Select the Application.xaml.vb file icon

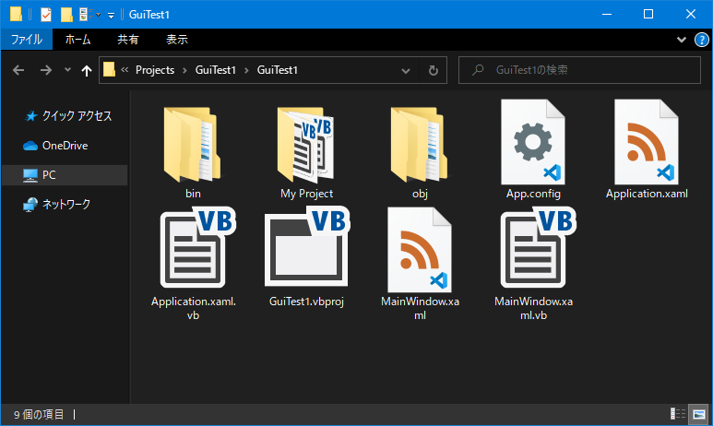tap(197, 248)
